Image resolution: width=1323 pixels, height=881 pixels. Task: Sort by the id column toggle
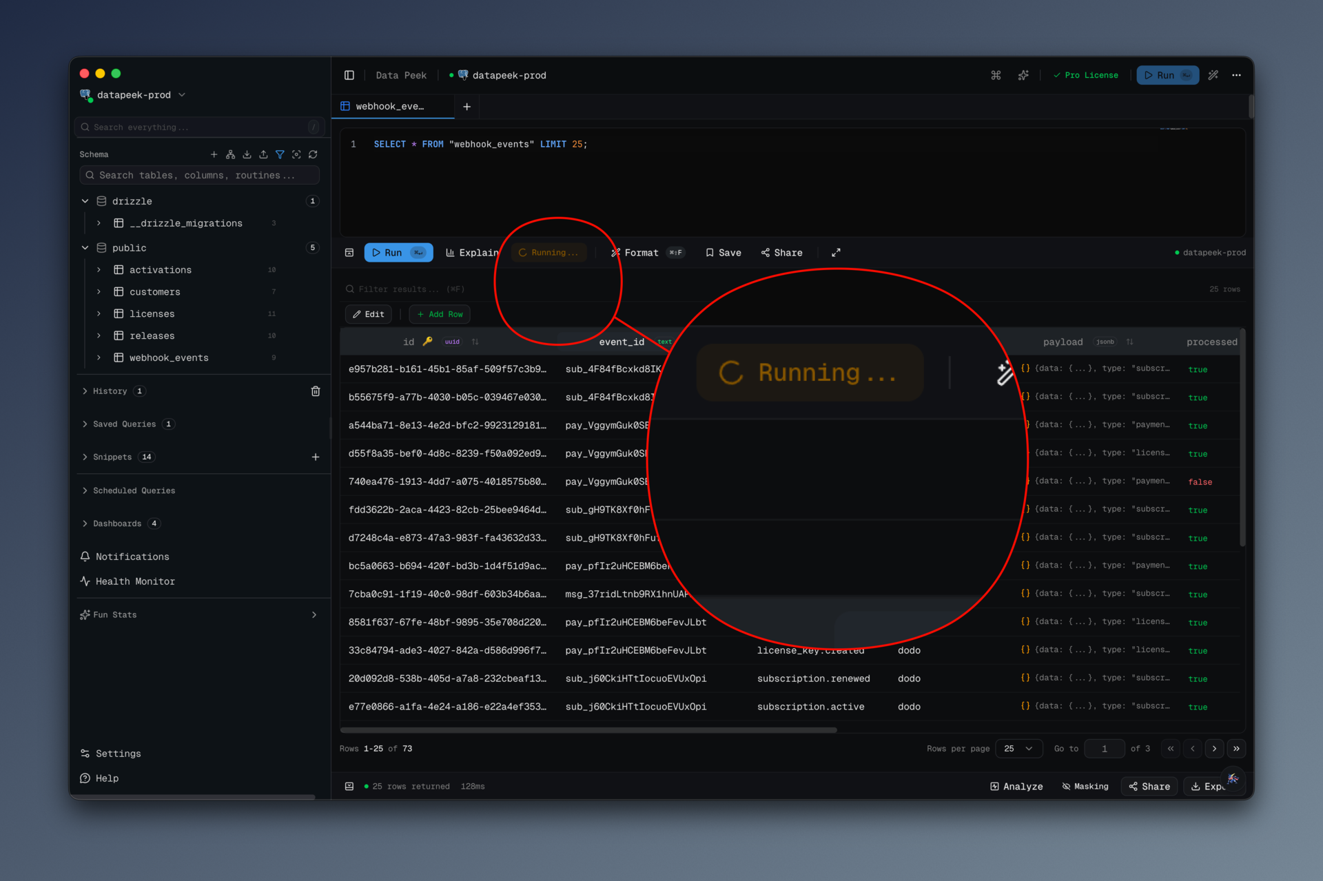(475, 342)
